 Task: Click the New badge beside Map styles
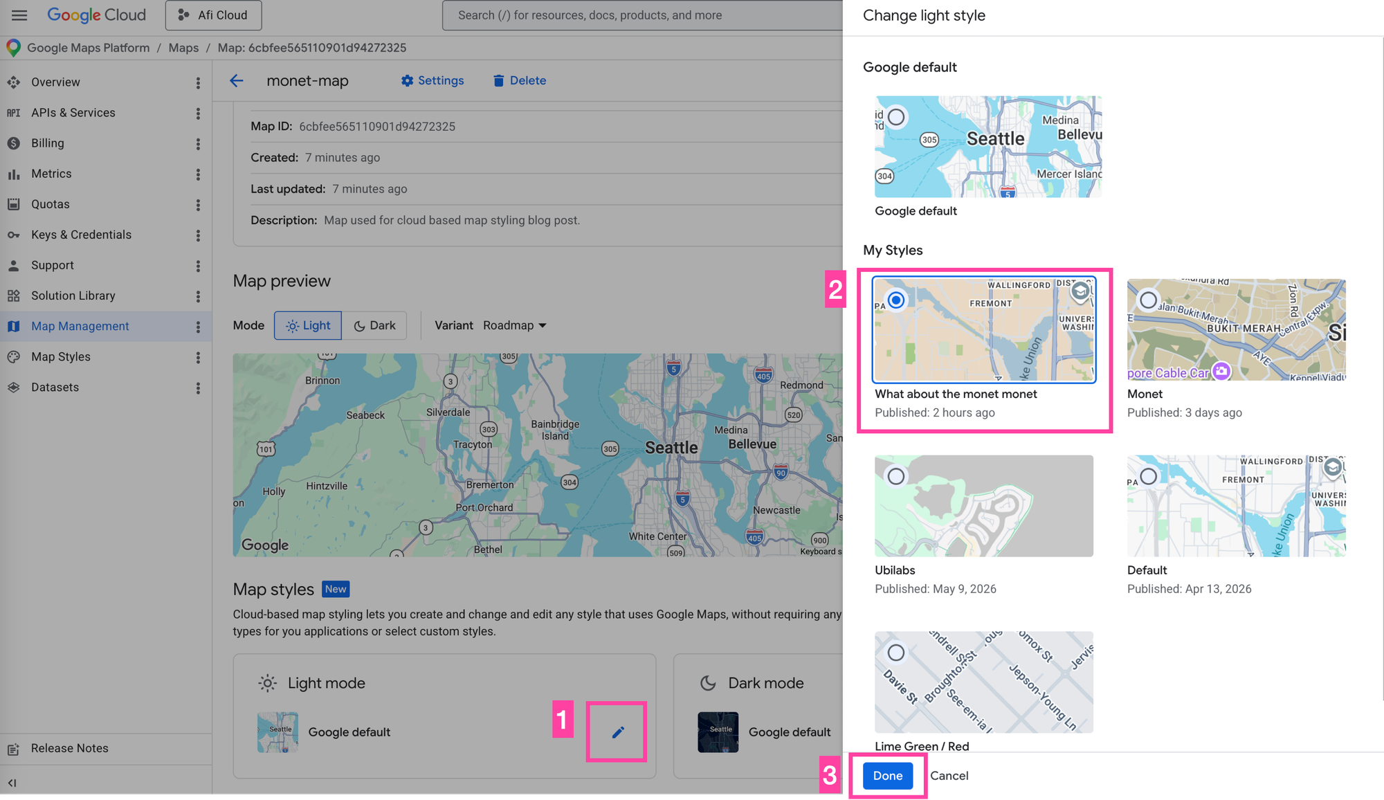336,589
